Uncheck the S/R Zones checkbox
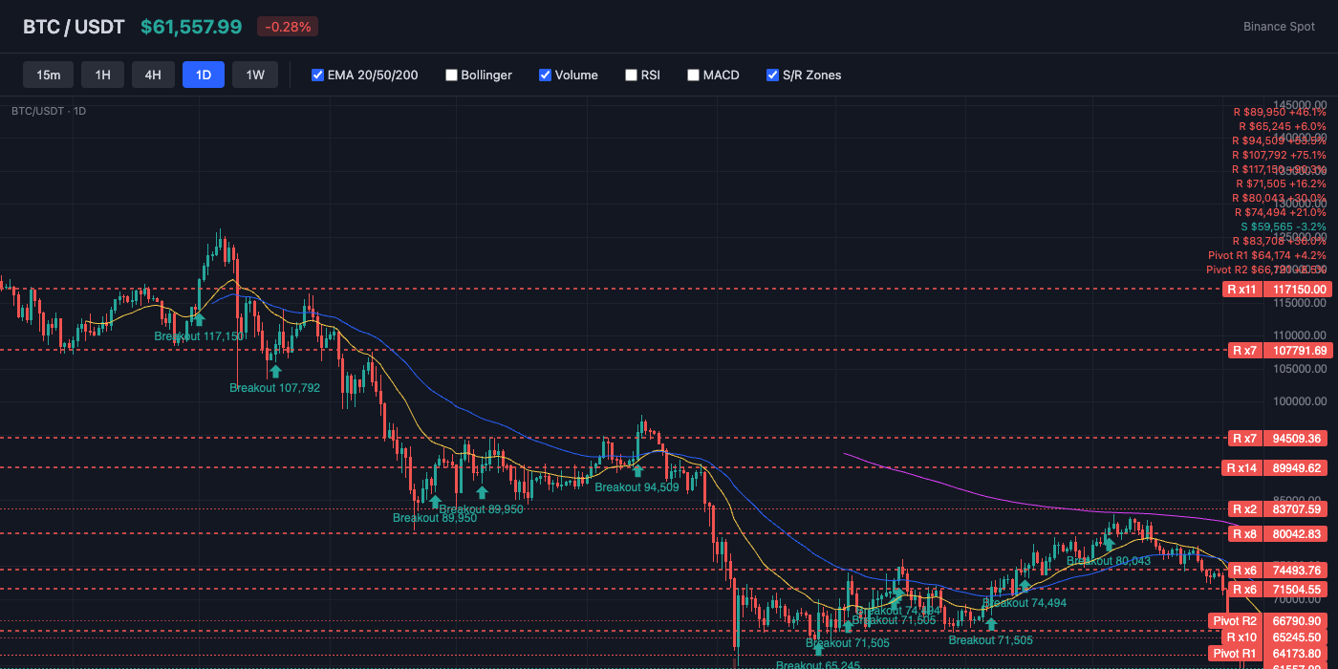The width and height of the screenshot is (1338, 669). pos(772,75)
